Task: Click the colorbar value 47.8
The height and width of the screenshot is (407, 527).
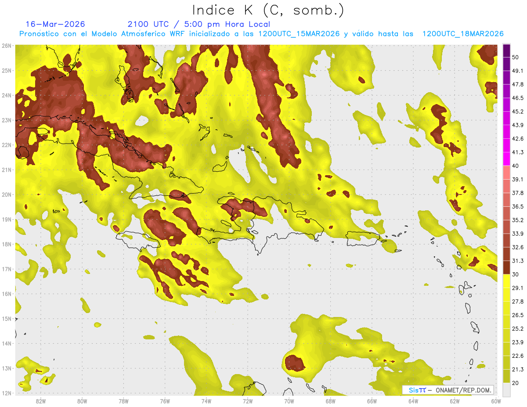Action: pyautogui.click(x=518, y=84)
